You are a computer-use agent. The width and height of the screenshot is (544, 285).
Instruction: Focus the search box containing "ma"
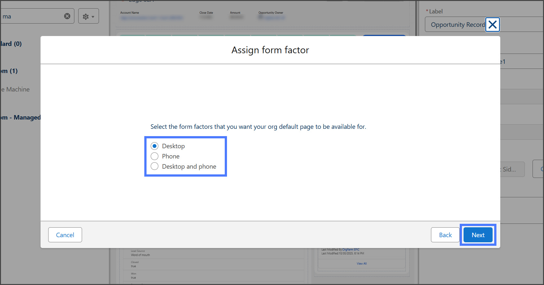click(x=32, y=16)
